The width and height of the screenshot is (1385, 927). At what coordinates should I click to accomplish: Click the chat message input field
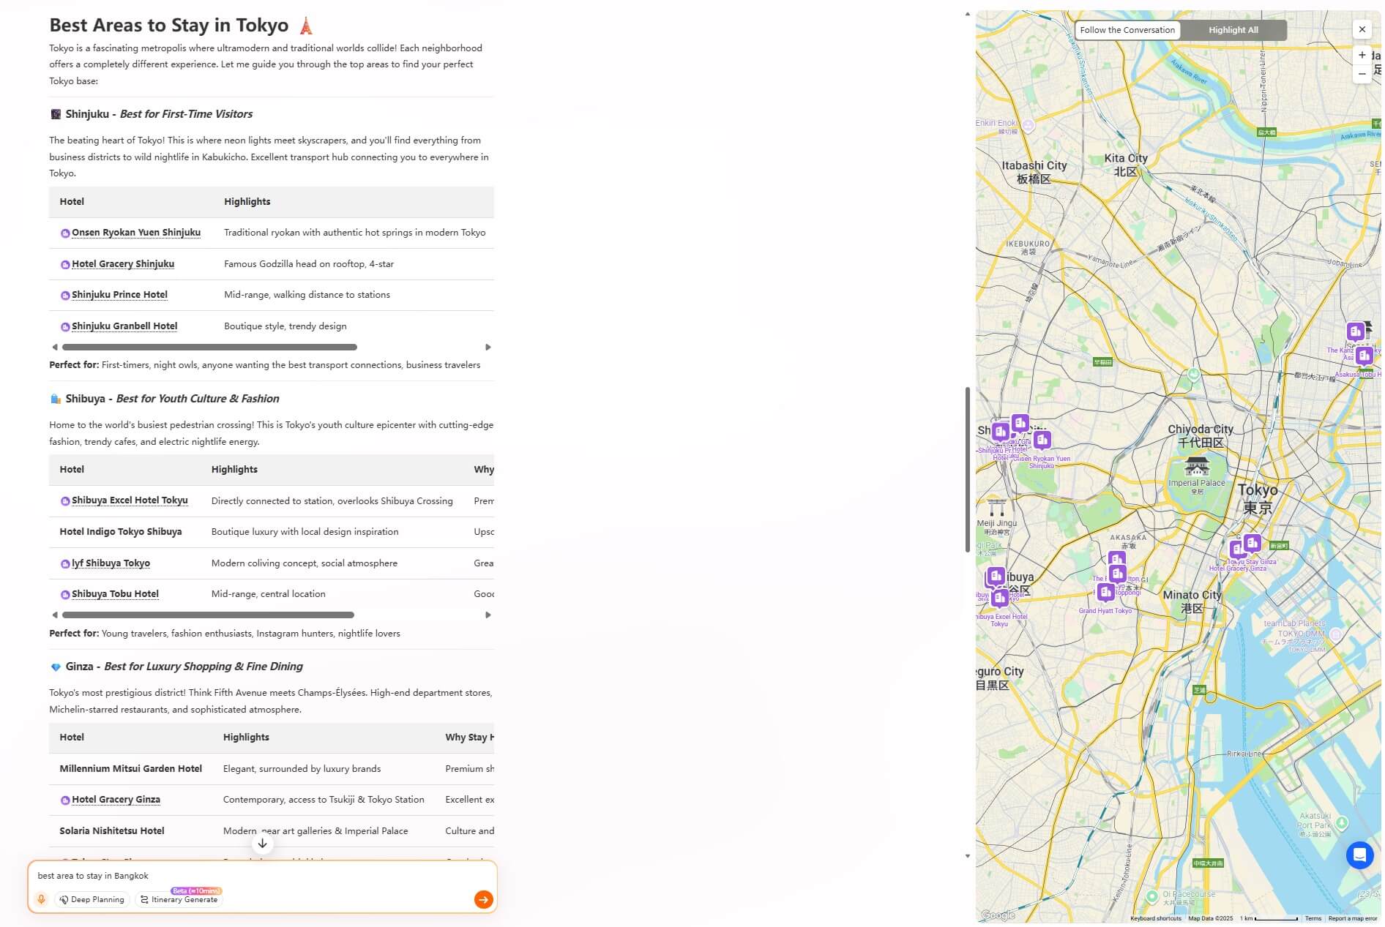tap(249, 876)
